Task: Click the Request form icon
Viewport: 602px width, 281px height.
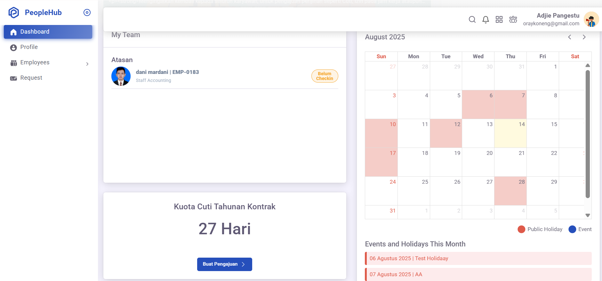Action: point(13,78)
